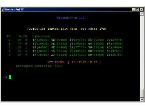
Task: Click the value 14(37376)
Action: click(x=78, y=40)
